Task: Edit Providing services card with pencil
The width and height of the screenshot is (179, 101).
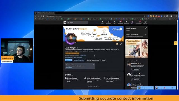Action: [x=94, y=65]
